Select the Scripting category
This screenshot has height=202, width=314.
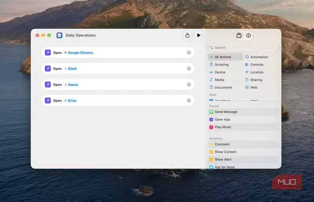point(225,65)
